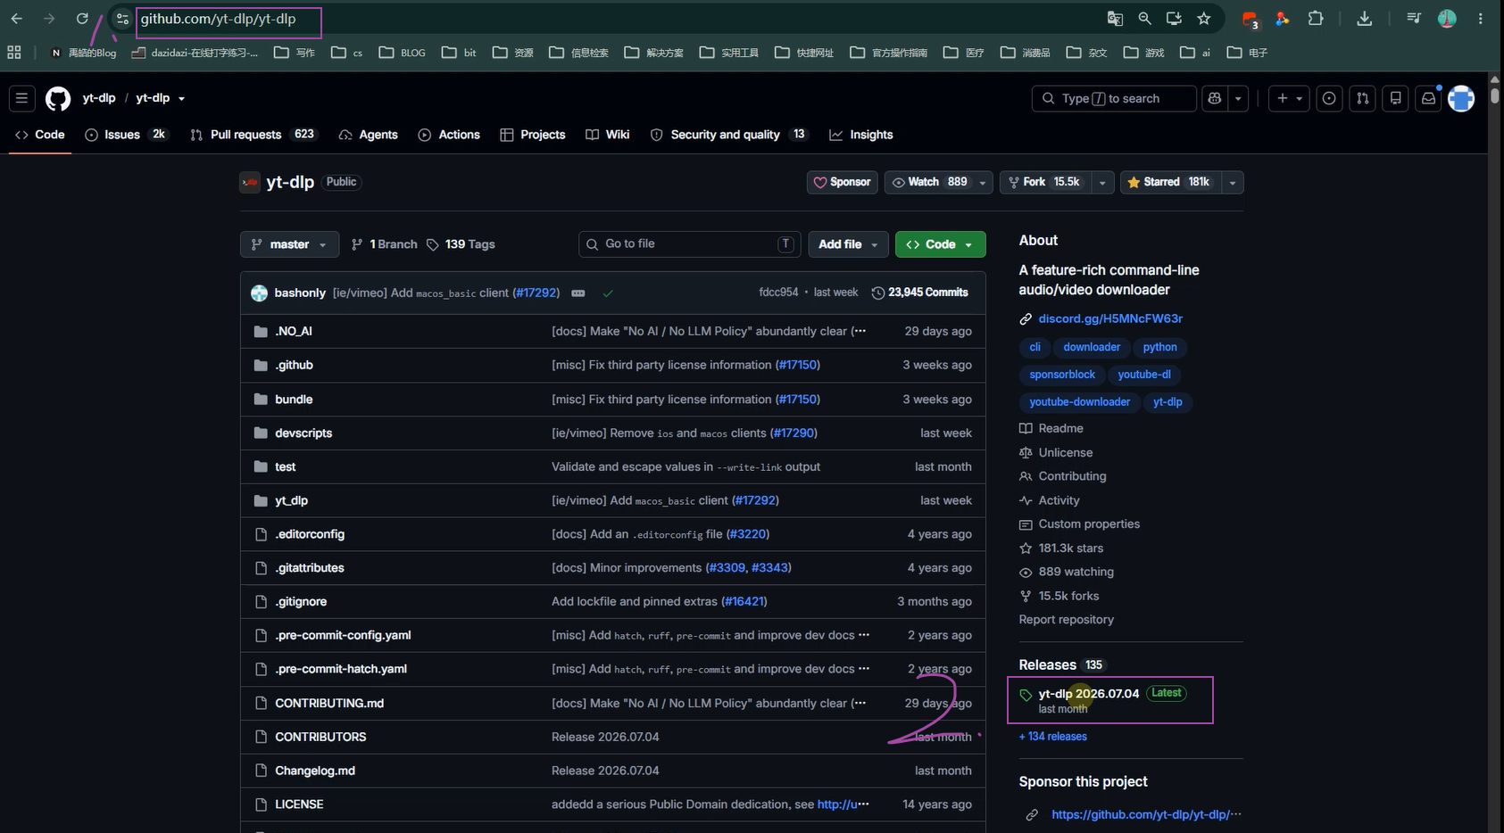Open the 实用工具 bookmark folder
This screenshot has height=833, width=1504.
click(729, 53)
